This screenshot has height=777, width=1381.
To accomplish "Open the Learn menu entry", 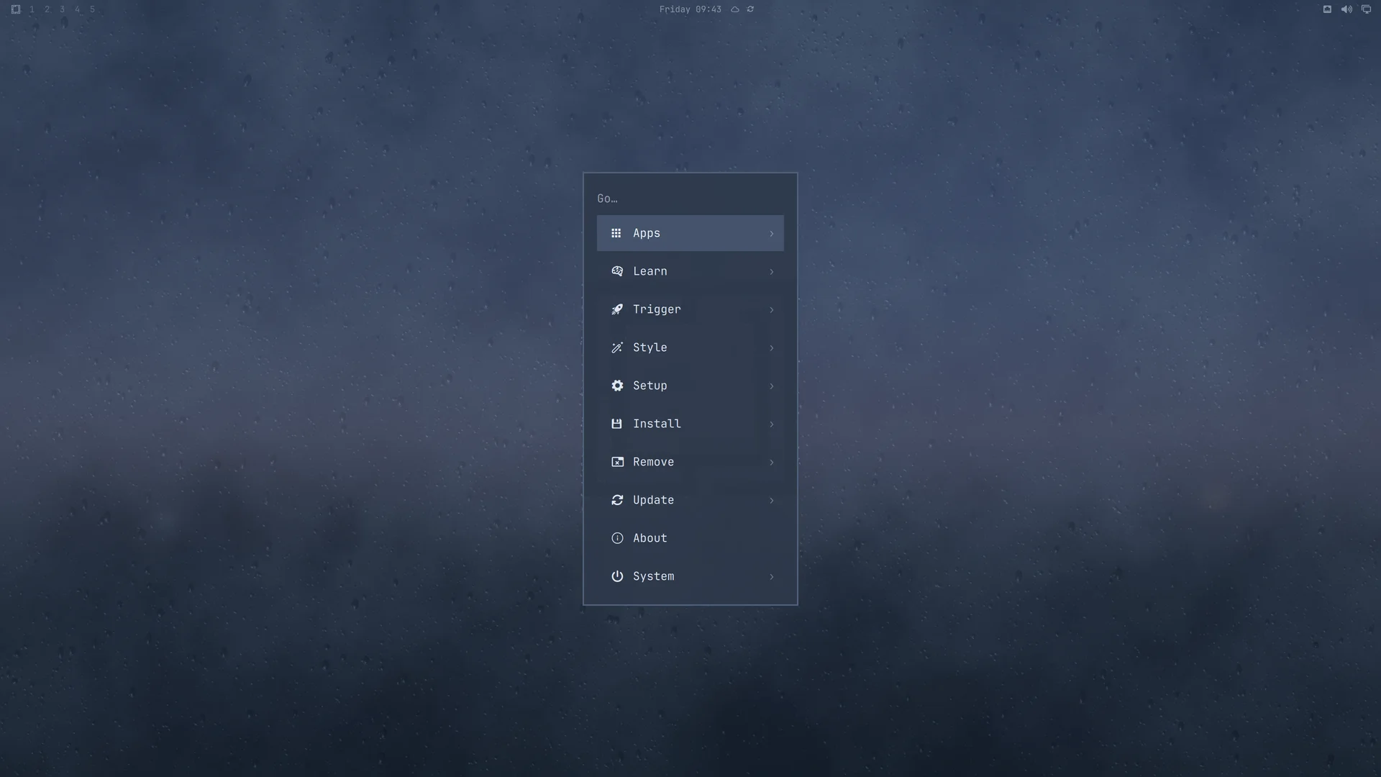I will (690, 271).
